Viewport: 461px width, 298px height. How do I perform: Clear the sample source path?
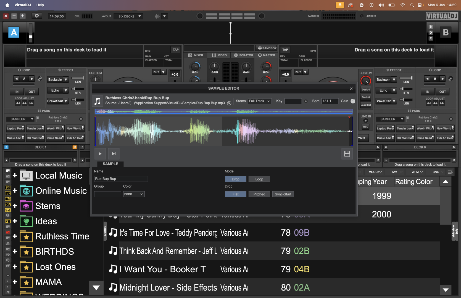click(x=229, y=103)
